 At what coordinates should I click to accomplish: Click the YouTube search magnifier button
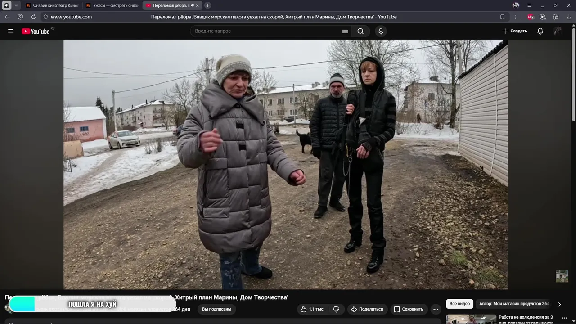(x=360, y=31)
